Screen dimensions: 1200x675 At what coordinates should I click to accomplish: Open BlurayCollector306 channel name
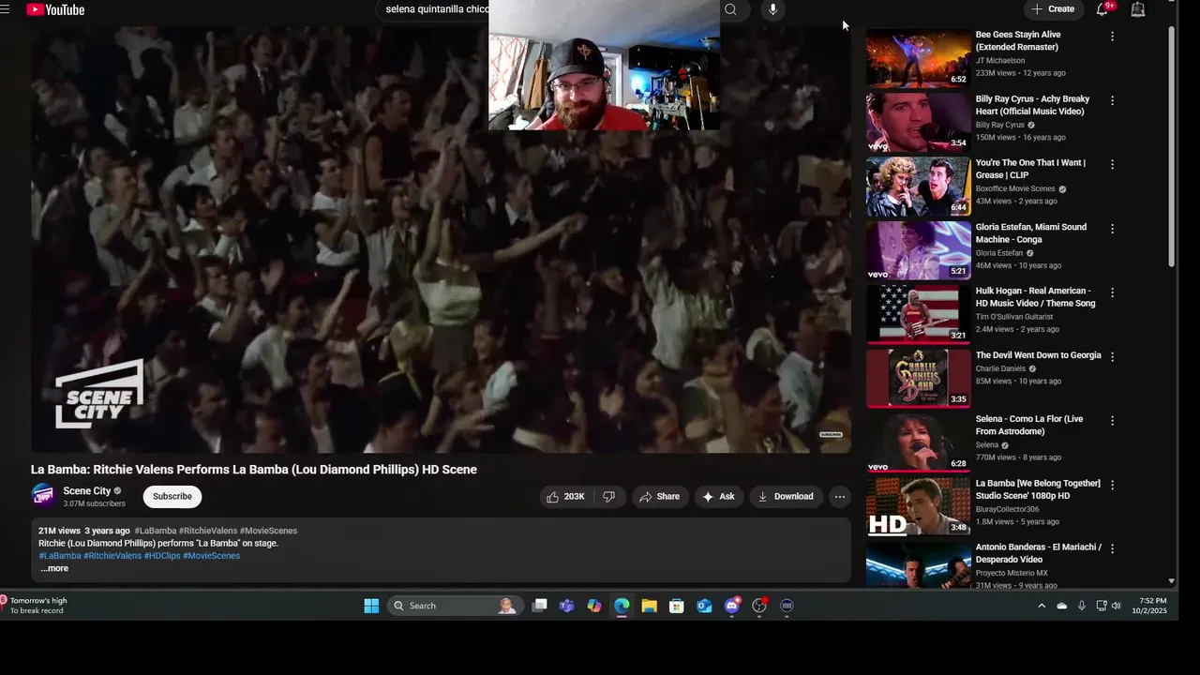pyautogui.click(x=1008, y=509)
